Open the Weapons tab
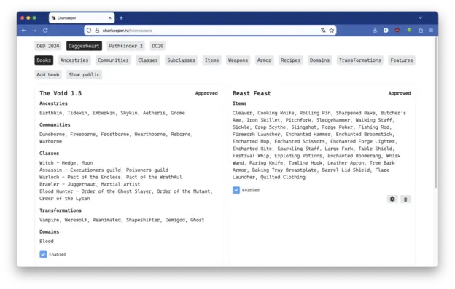Viewport: 455px width, 289px height. [x=238, y=60]
